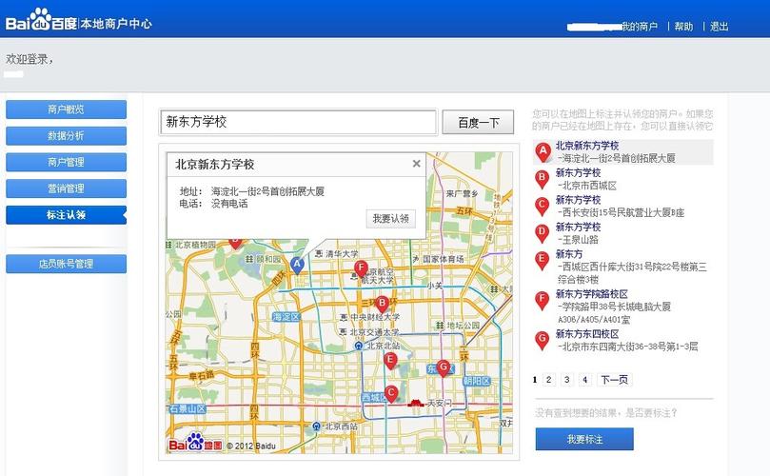770x476 pixels.
Task: Click marker icon G in results list
Action: click(x=543, y=338)
